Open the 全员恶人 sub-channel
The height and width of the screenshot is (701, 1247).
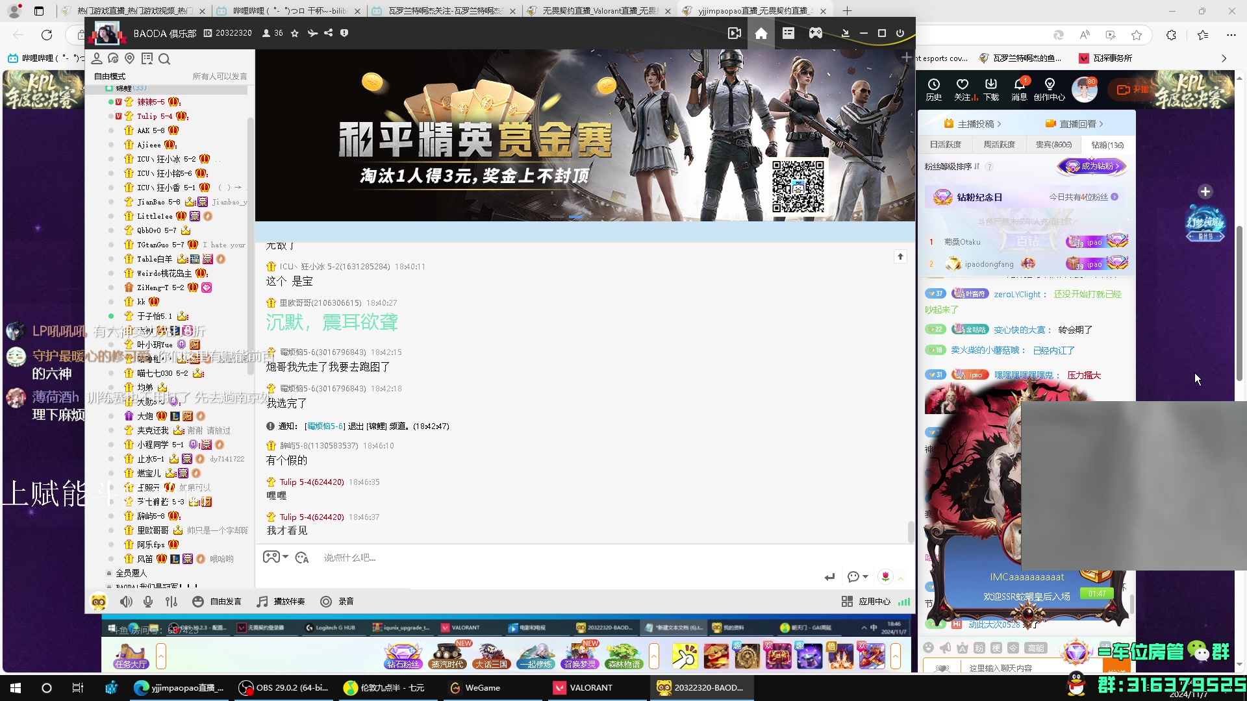(131, 573)
